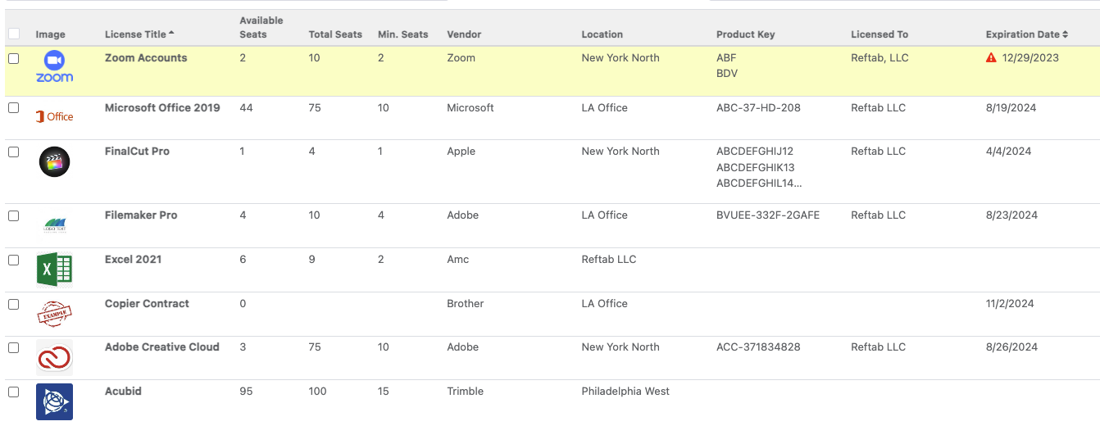The image size is (1100, 444).
Task: Select the Adobe Creative Cloud row checkbox
Action: [14, 347]
